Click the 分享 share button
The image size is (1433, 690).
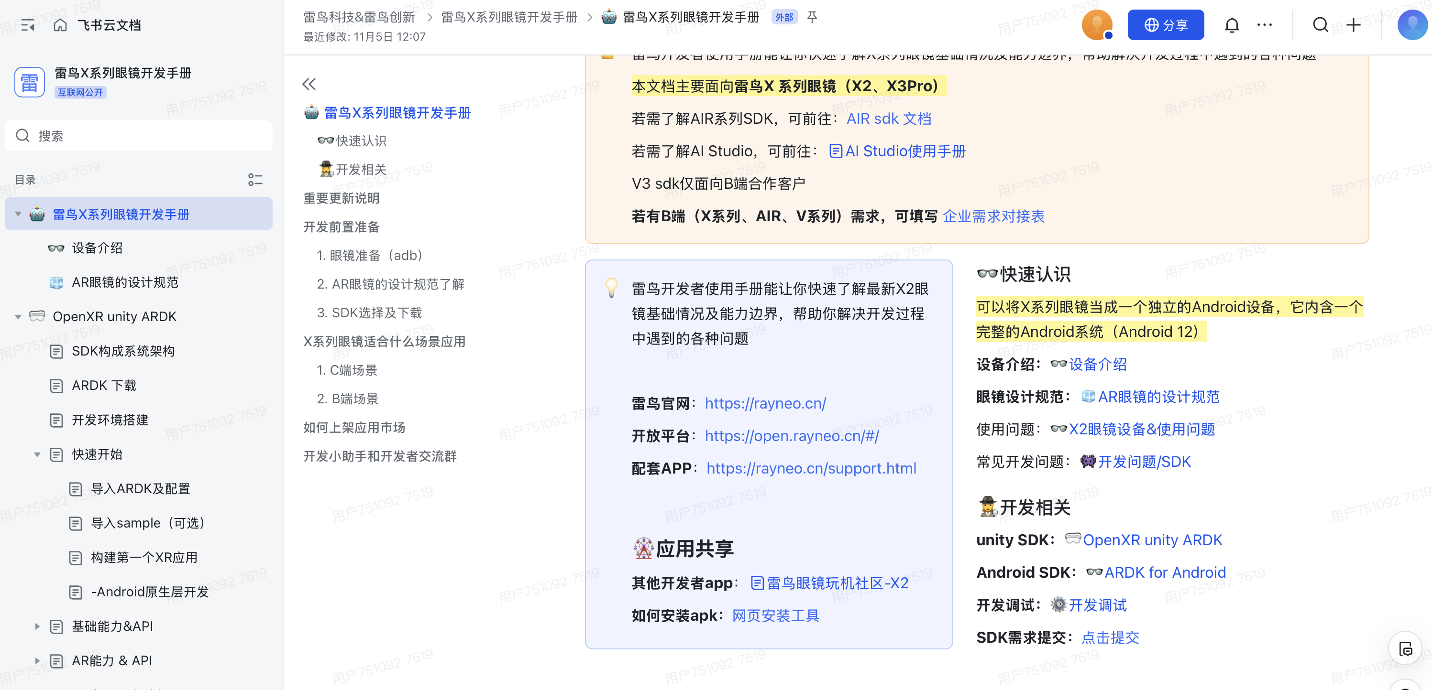[x=1166, y=24]
